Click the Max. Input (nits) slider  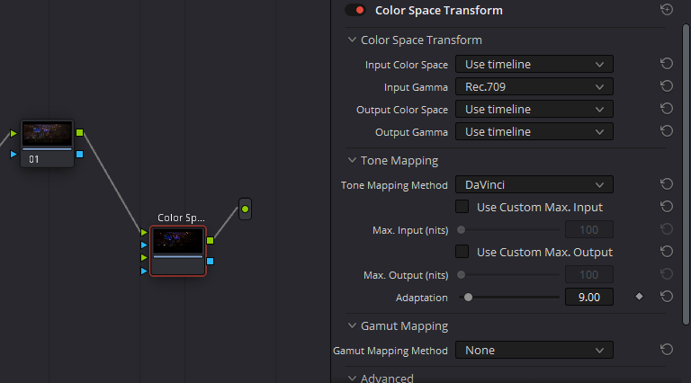pos(508,230)
